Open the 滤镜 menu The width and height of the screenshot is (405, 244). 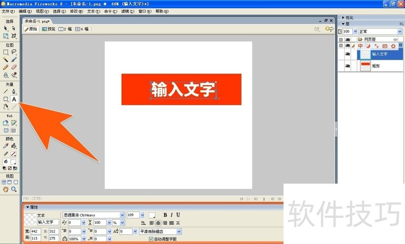point(128,11)
